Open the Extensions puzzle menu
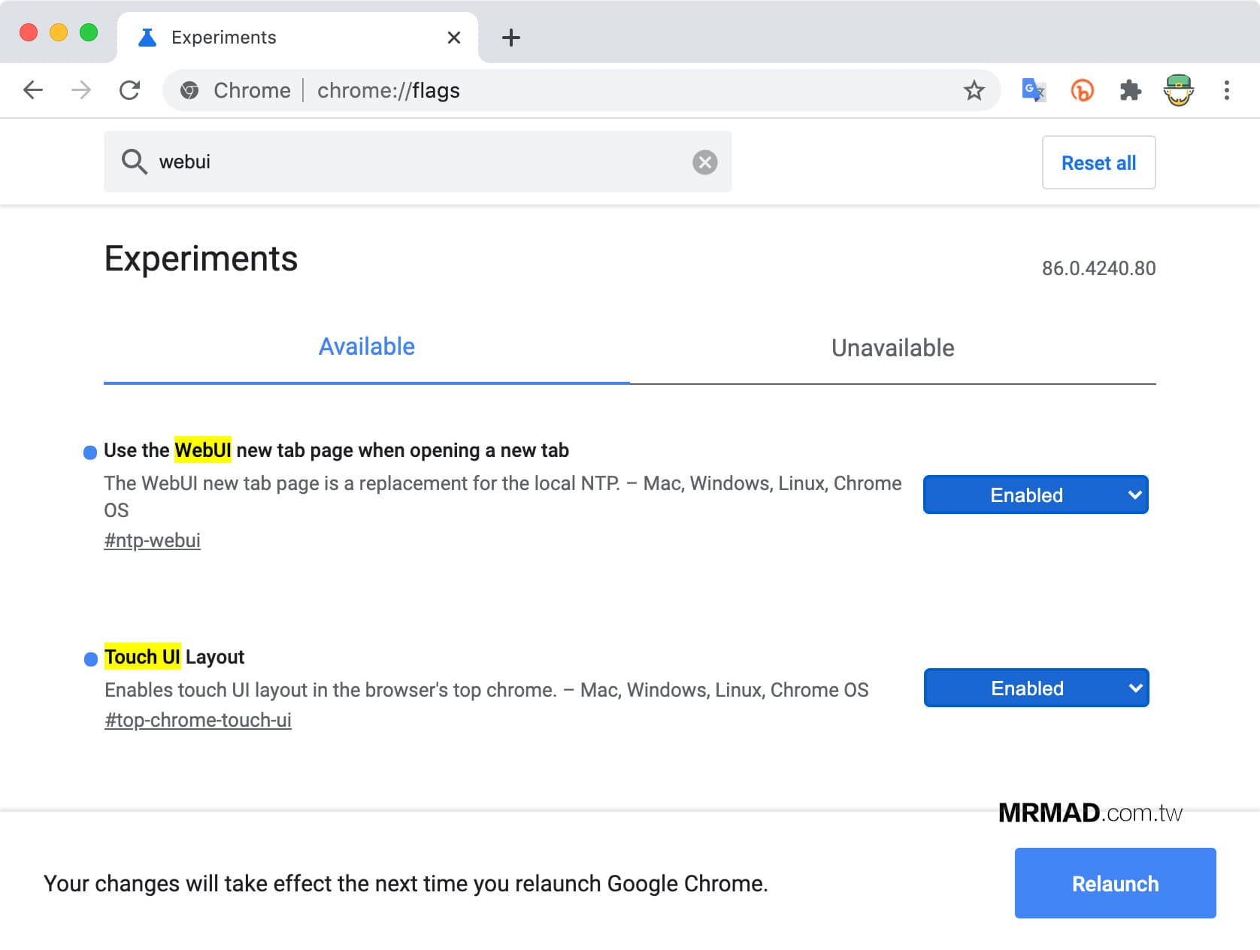The image size is (1260, 950). [x=1130, y=90]
